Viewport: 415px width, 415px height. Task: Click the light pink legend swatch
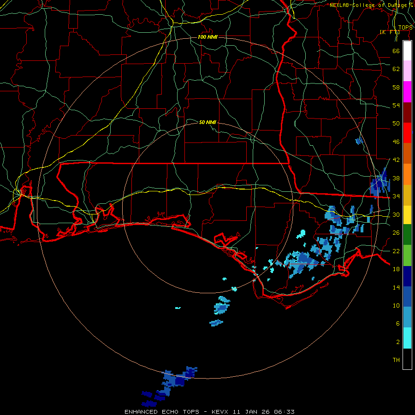tap(407, 71)
